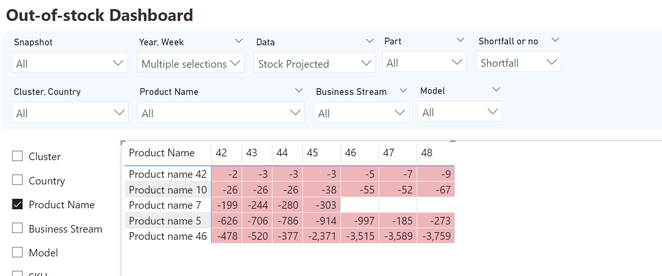662x276 pixels.
Task: Click the -2,371 cell in week 45
Action: [321, 236]
